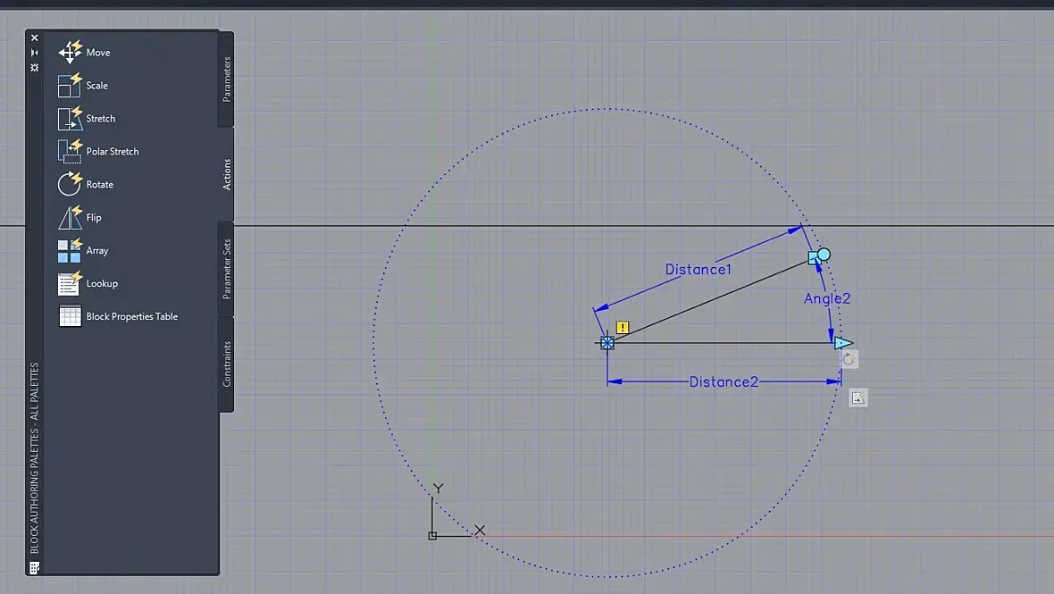The image size is (1054, 594).
Task: Select the Distance1 parameter label
Action: tap(698, 270)
